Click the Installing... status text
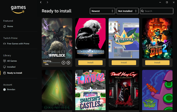 click(48, 61)
